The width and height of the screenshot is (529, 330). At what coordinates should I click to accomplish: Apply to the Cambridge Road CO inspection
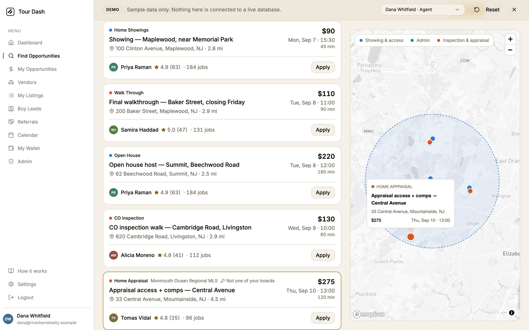323,255
